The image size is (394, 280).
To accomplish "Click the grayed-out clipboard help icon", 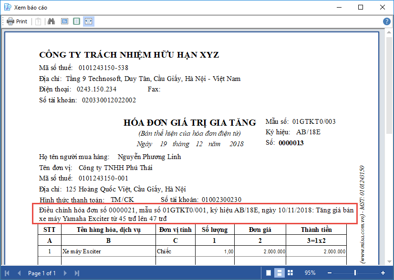I will pyautogui.click(x=38, y=21).
